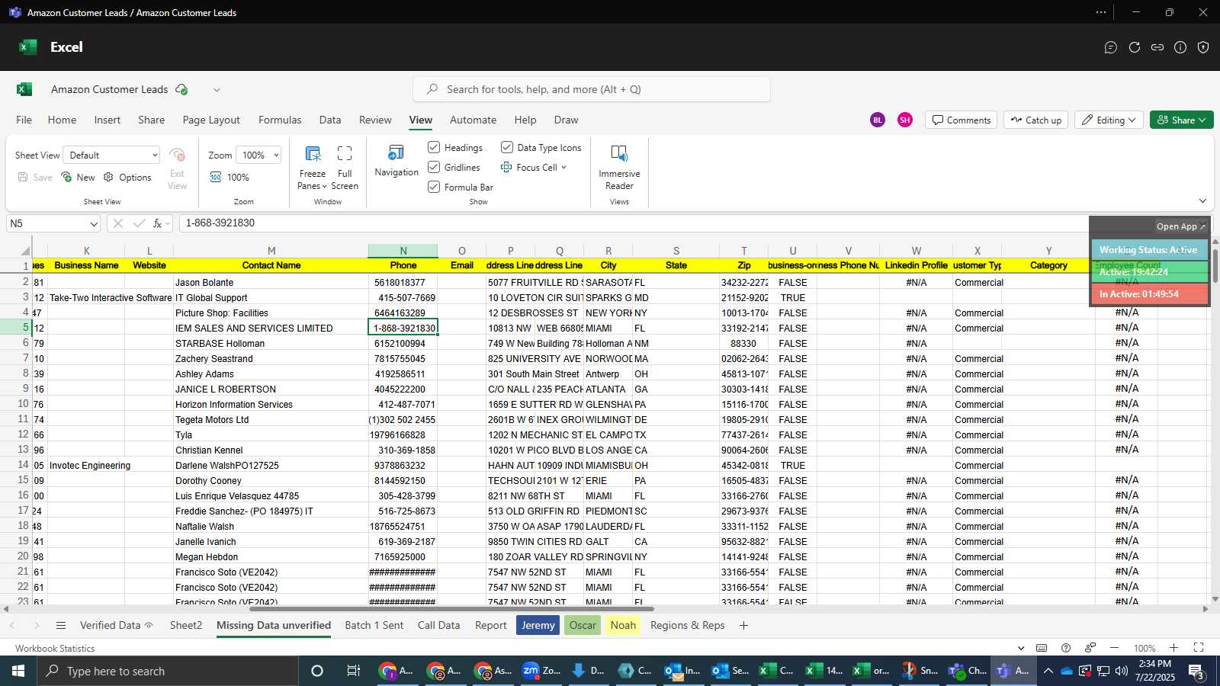Click the insert function fx icon
Image resolution: width=1220 pixels, height=686 pixels.
tap(157, 223)
